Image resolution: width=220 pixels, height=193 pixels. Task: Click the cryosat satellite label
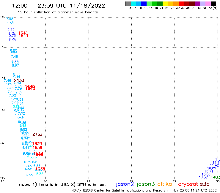pos(188,184)
